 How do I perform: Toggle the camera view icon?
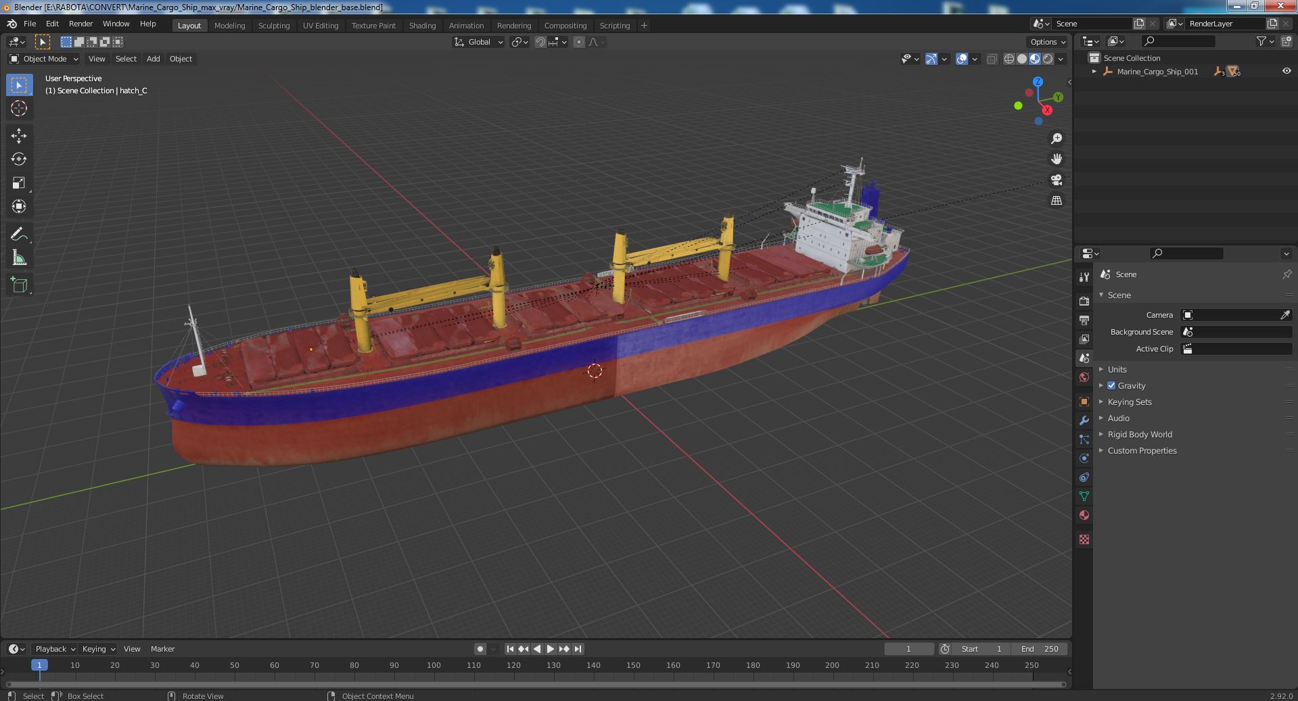[1057, 180]
